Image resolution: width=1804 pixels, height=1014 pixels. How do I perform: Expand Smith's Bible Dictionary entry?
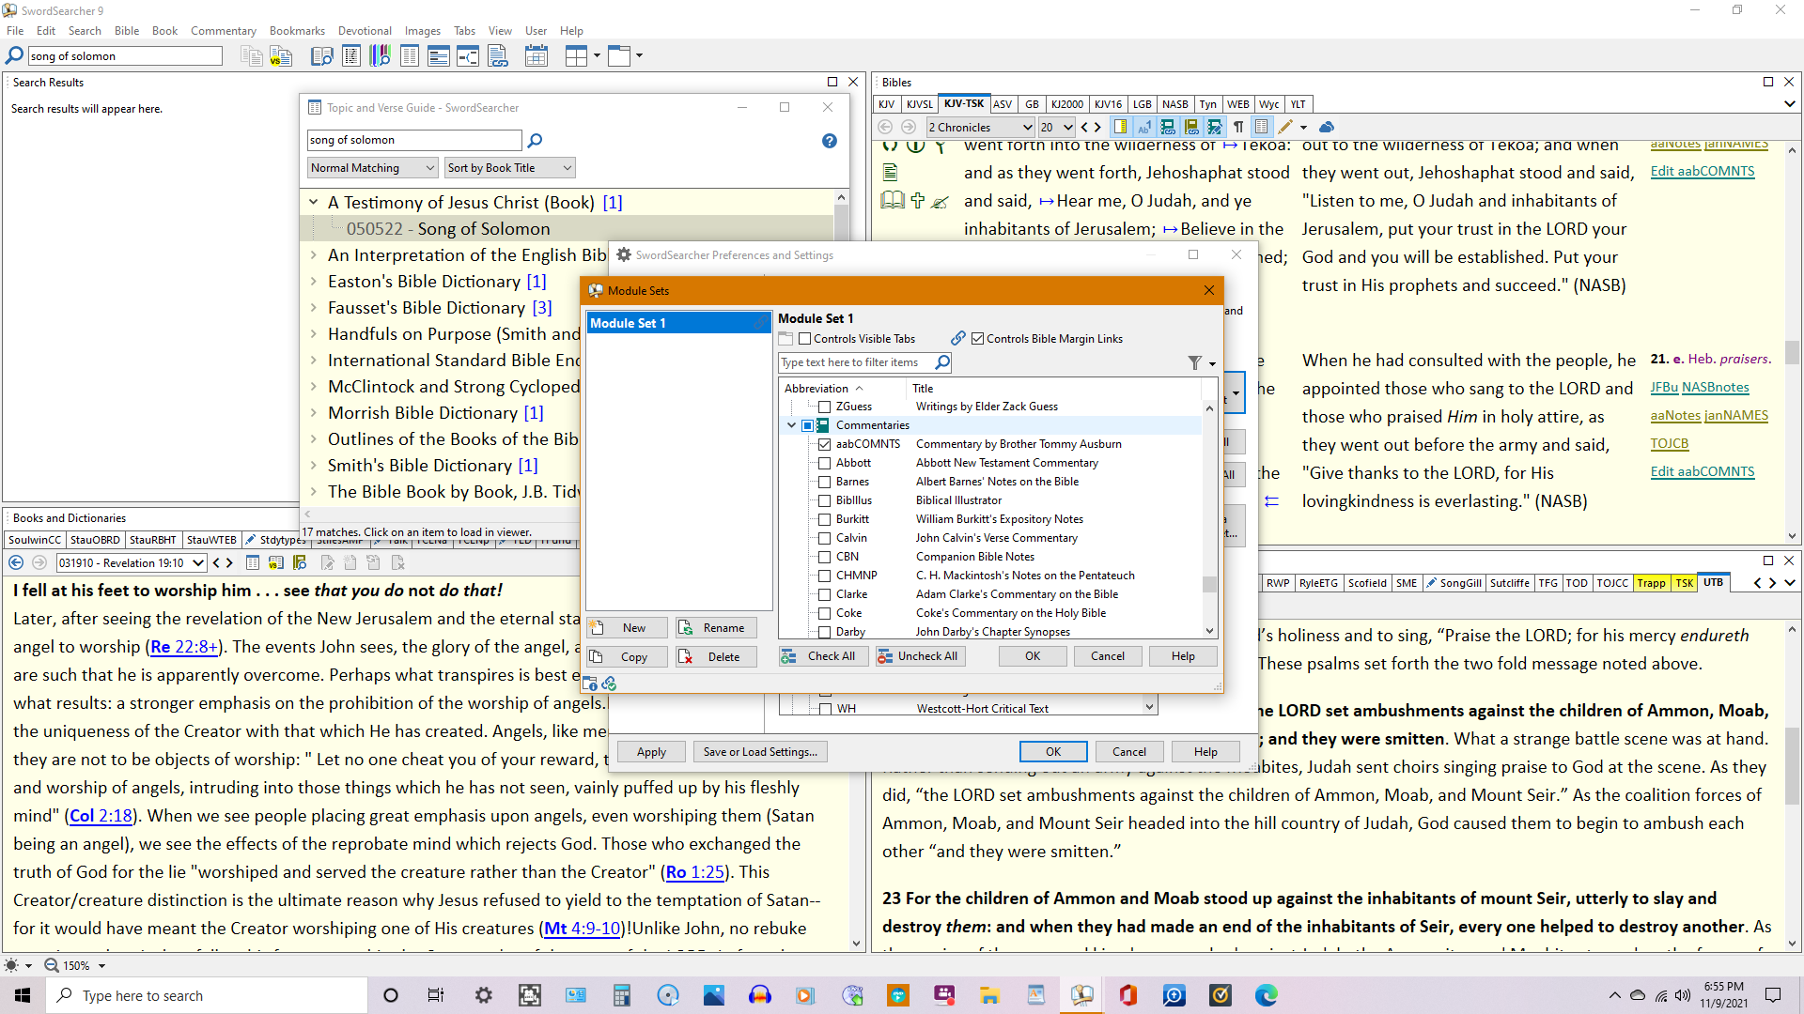[314, 466]
